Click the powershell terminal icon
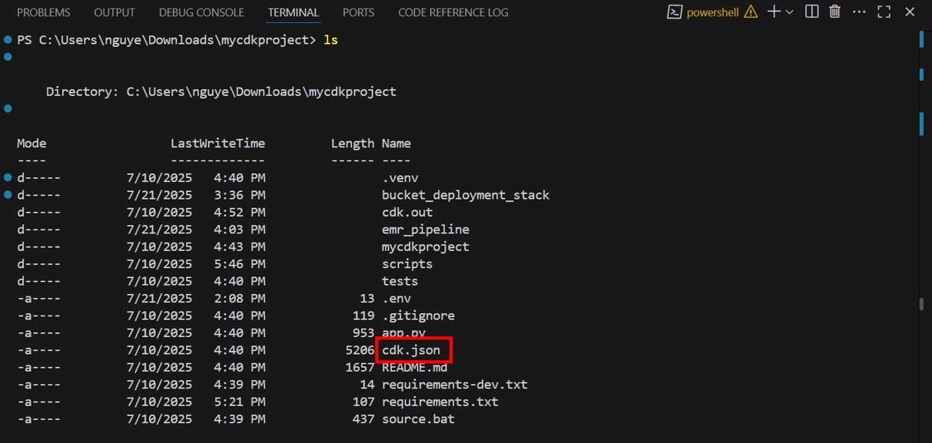The image size is (932, 443). [674, 12]
